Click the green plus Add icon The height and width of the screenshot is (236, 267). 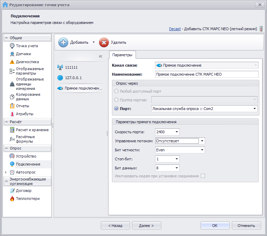(63, 42)
